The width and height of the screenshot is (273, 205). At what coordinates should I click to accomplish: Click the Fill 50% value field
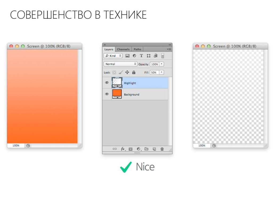[154, 72]
